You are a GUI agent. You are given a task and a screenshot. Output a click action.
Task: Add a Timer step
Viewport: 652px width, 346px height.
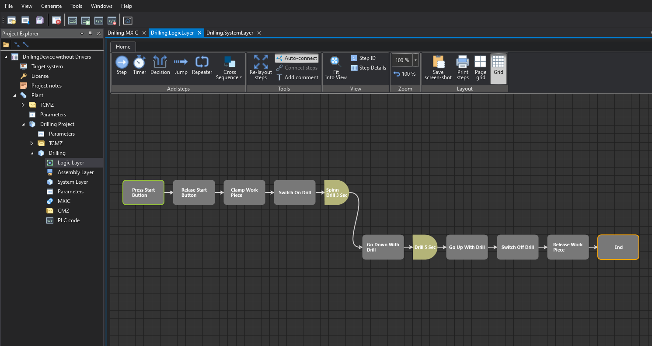point(139,65)
